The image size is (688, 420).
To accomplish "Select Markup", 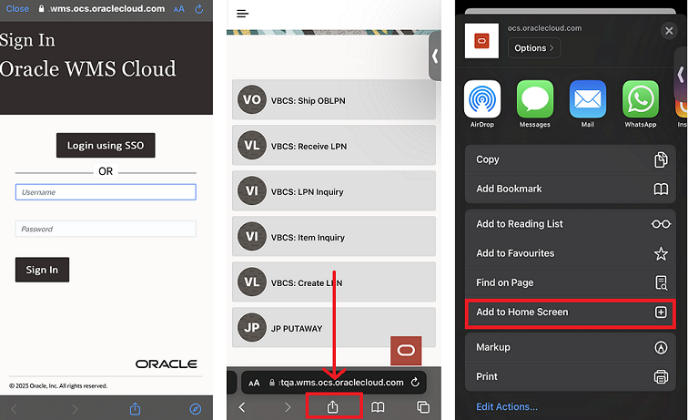I will (x=571, y=347).
